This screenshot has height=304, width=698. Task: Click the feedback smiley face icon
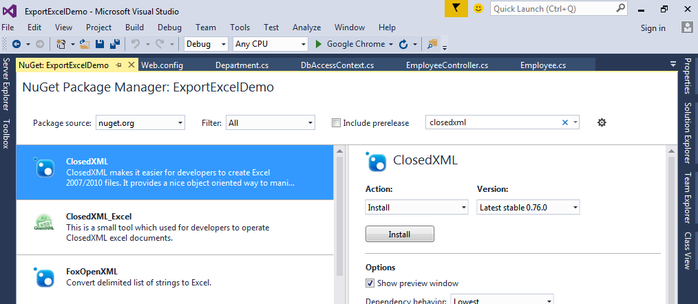(x=478, y=8)
